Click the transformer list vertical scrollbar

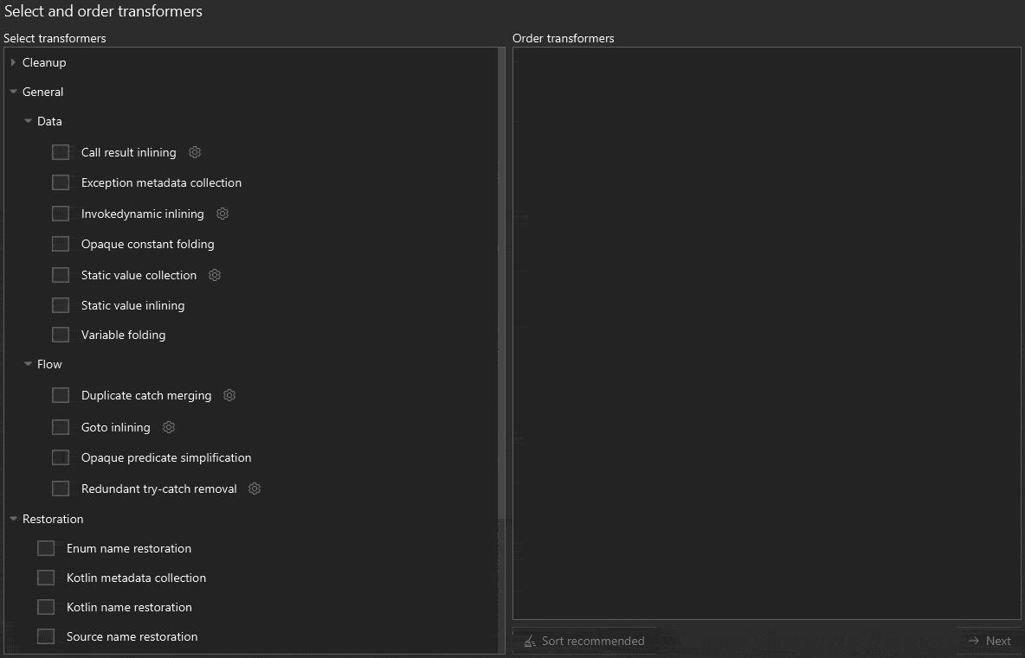click(x=501, y=284)
